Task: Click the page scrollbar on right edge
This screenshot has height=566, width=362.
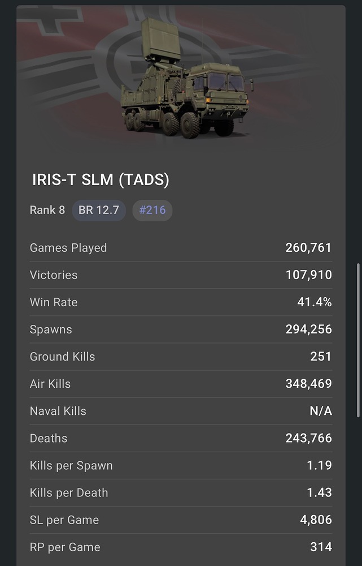Action: coord(359,340)
